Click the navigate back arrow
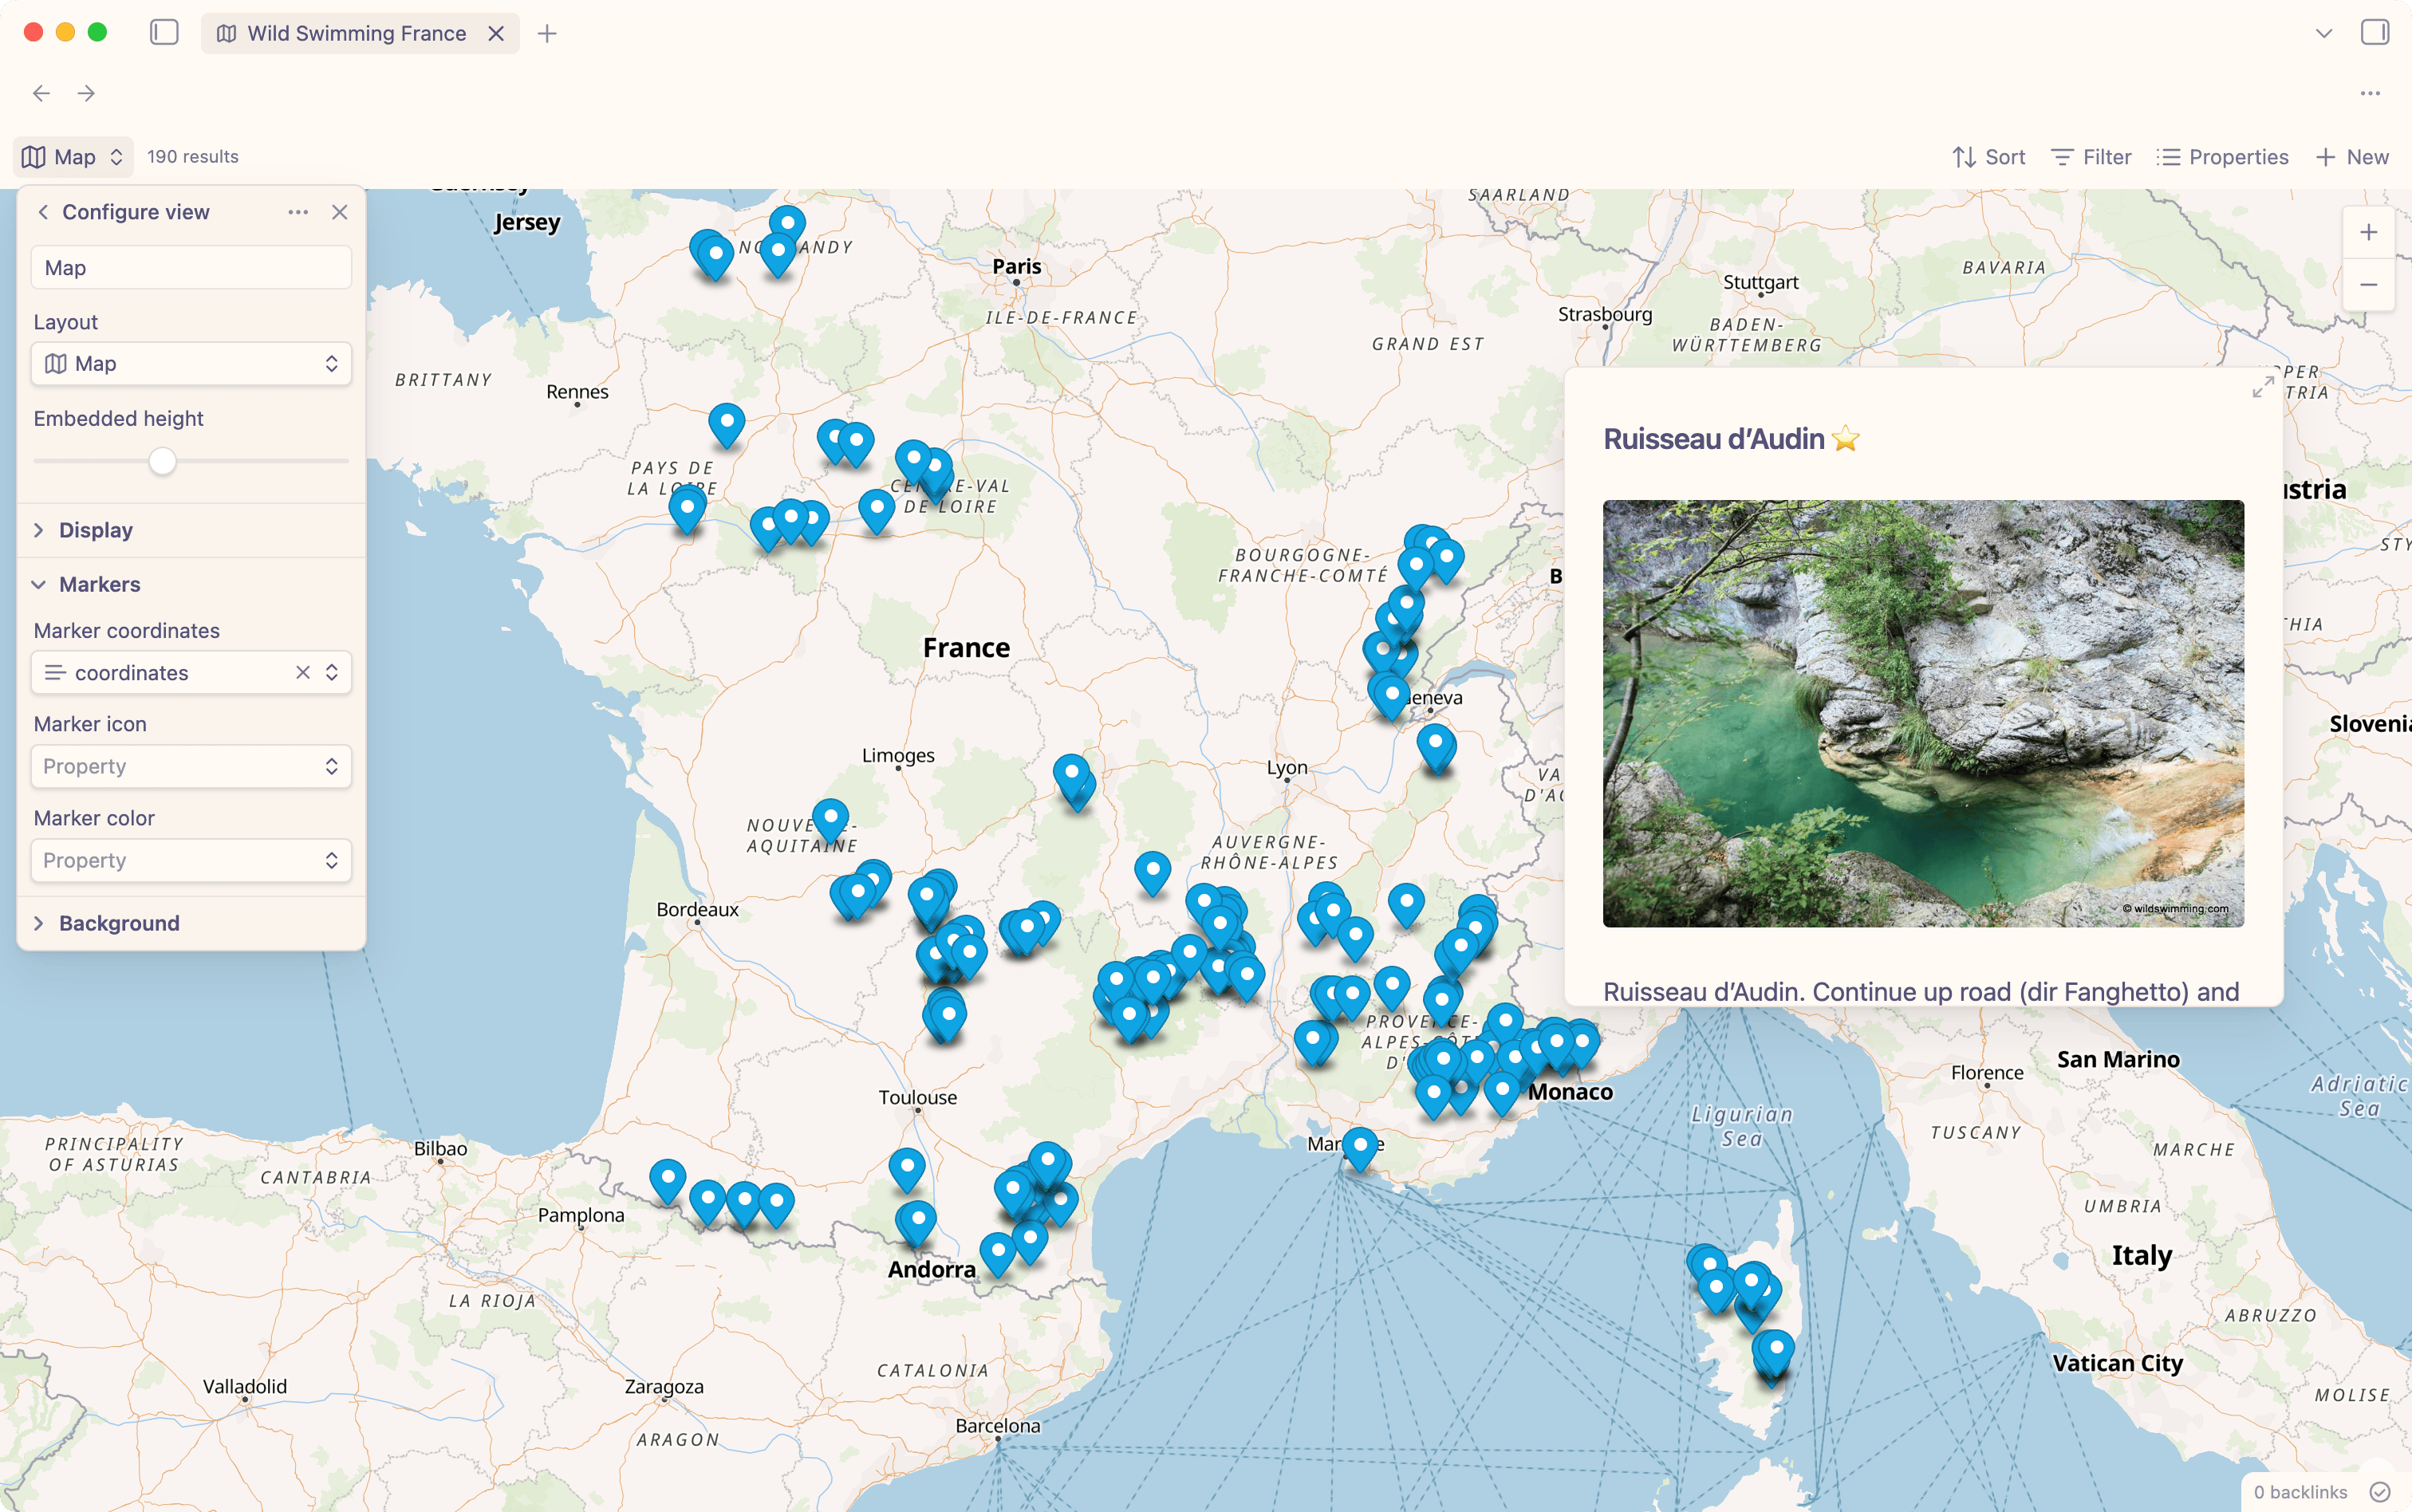The image size is (2412, 1512). [41, 93]
